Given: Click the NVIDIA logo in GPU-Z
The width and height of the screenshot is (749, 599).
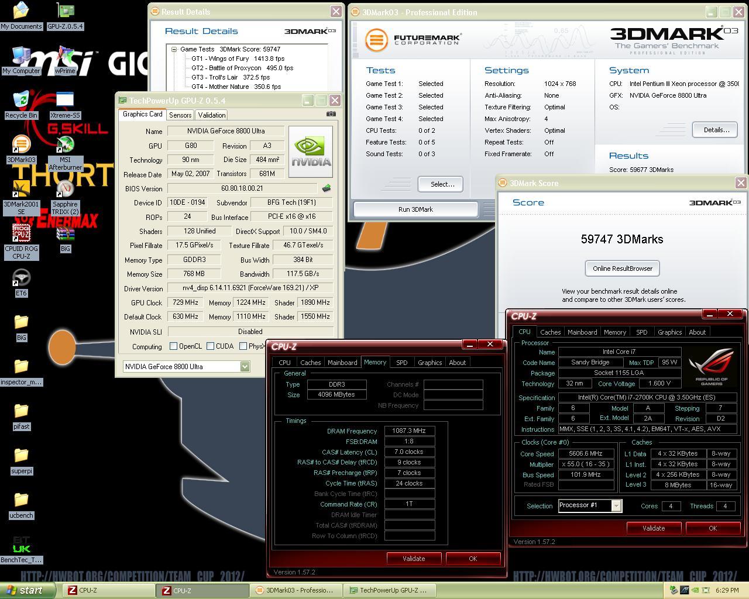Looking at the screenshot, I should [x=311, y=152].
